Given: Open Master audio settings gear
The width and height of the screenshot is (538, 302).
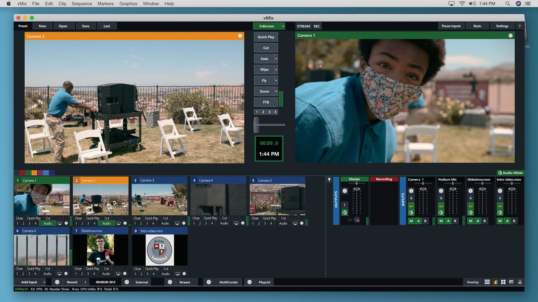Looking at the screenshot, I should (x=345, y=191).
